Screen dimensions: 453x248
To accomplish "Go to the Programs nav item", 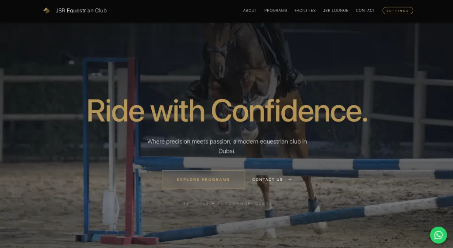I will (276, 11).
